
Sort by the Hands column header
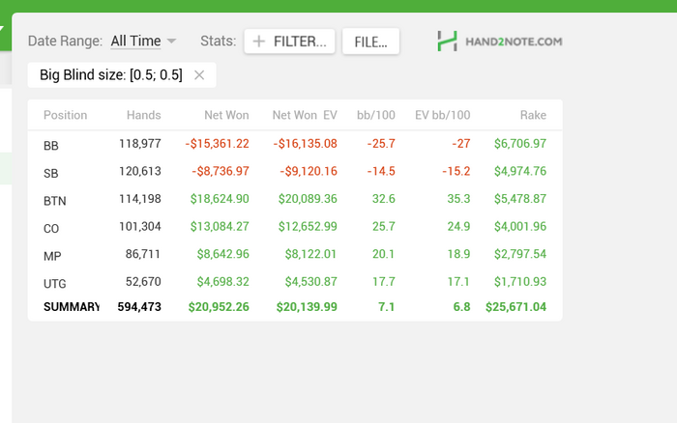(144, 115)
